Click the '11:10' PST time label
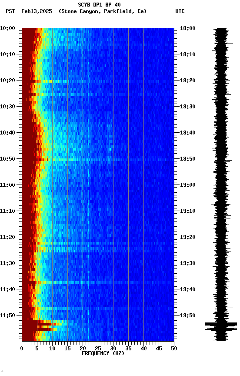The height and width of the screenshot is (376, 240). click(x=7, y=211)
